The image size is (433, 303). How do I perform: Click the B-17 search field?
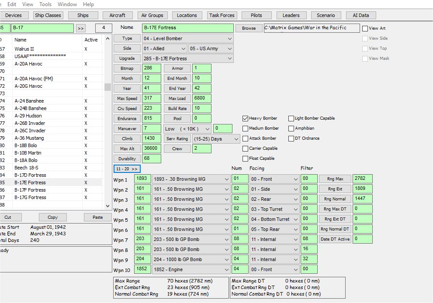(42, 28)
